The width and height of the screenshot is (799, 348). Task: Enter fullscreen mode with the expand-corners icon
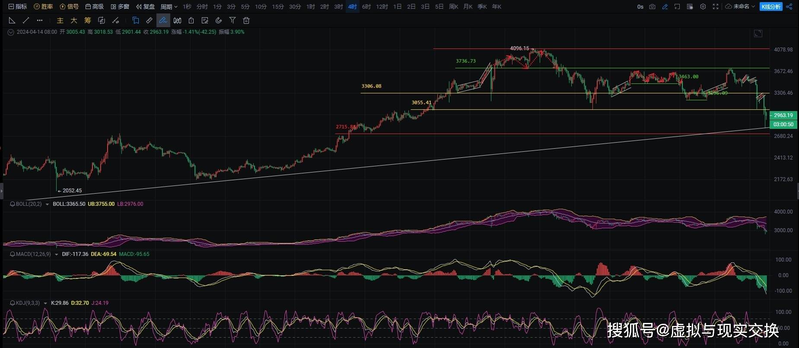coord(716,6)
